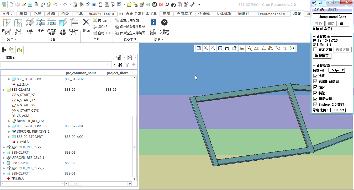Toggle the 显示区域 checkbox
354x190 pixels.
pyautogui.click(x=315, y=50)
